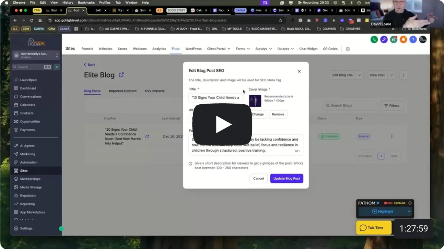The width and height of the screenshot is (444, 249).
Task: Open Dashboard from the sidebar
Action: point(28,88)
